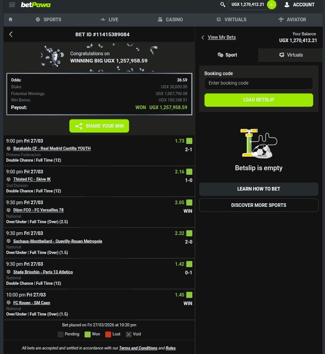Click the green won square beside 2.16
The image size is (325, 354).
189,172
